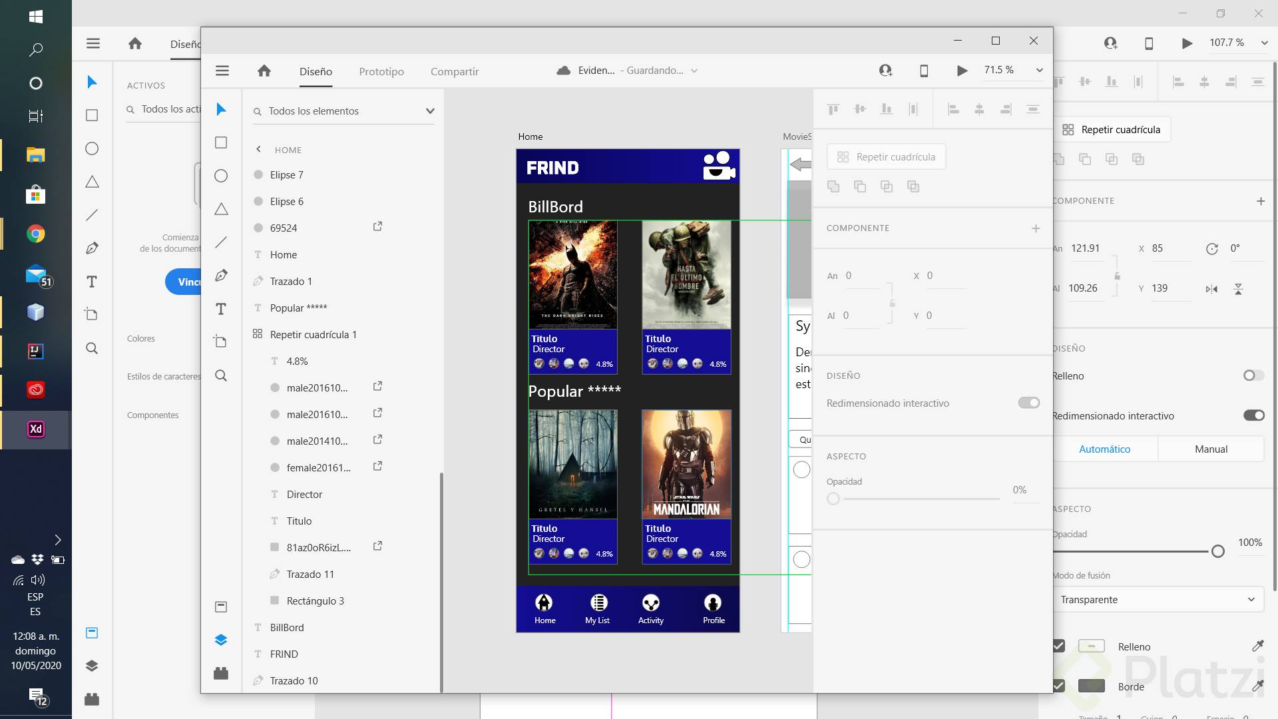Click the 100% opacity slider handle

click(1217, 551)
